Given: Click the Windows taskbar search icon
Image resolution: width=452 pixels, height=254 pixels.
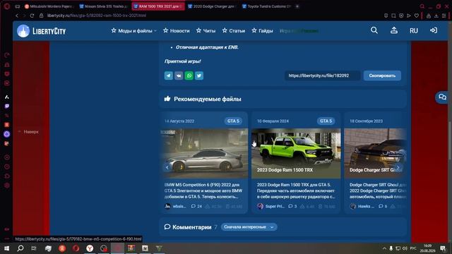Looking at the screenshot, I should 20,248.
